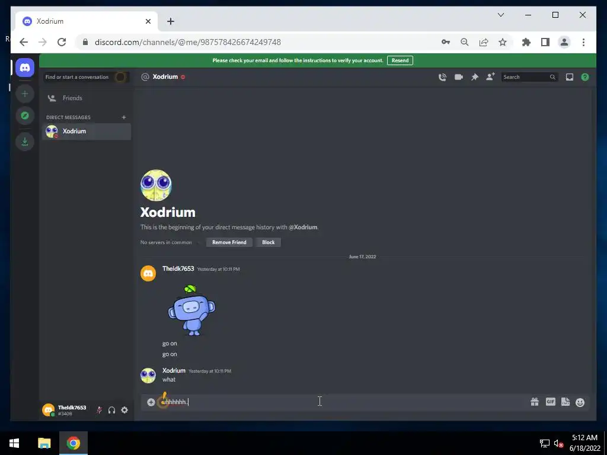The image size is (607, 455).
Task: Click Chrome taskbar icon
Action: coord(73,443)
